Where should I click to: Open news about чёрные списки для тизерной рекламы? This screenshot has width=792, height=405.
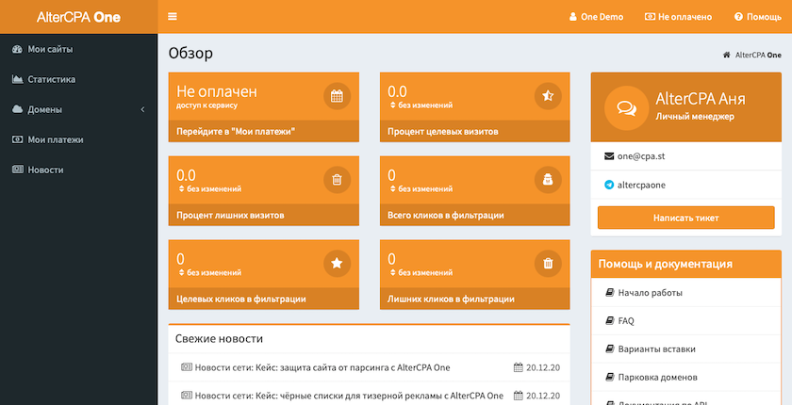pyautogui.click(x=349, y=395)
